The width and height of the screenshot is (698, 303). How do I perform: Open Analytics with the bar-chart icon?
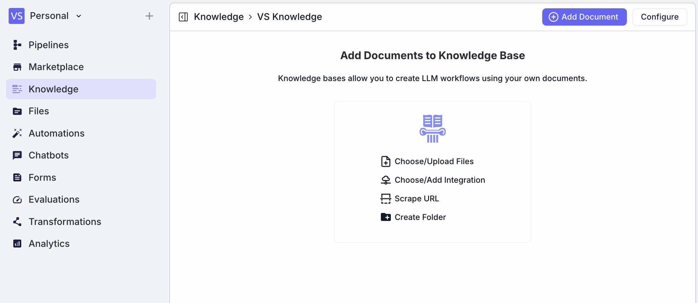(x=17, y=244)
